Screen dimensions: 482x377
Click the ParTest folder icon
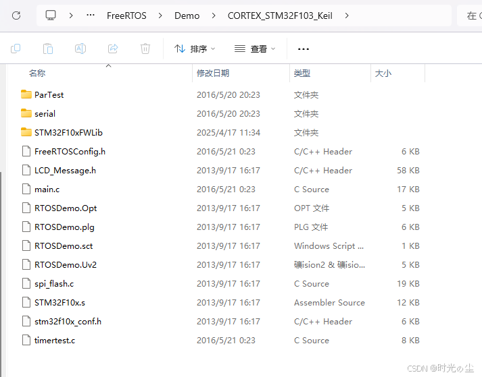pyautogui.click(x=26, y=94)
